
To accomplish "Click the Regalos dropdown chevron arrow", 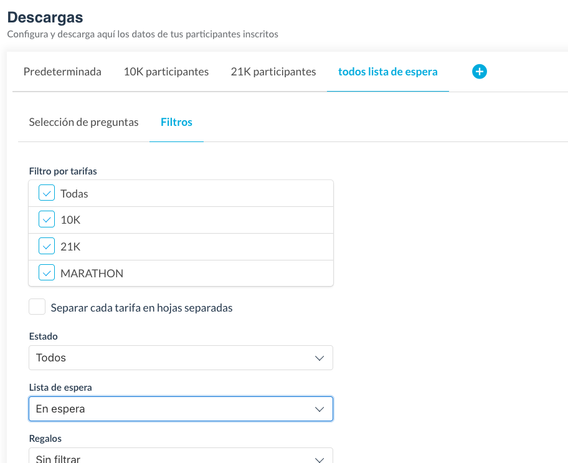I will 319,459.
